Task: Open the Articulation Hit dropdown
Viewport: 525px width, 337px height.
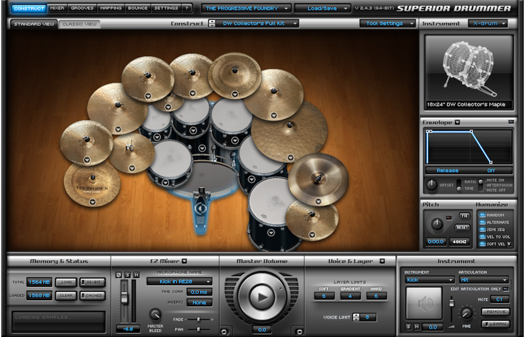Action: point(484,280)
